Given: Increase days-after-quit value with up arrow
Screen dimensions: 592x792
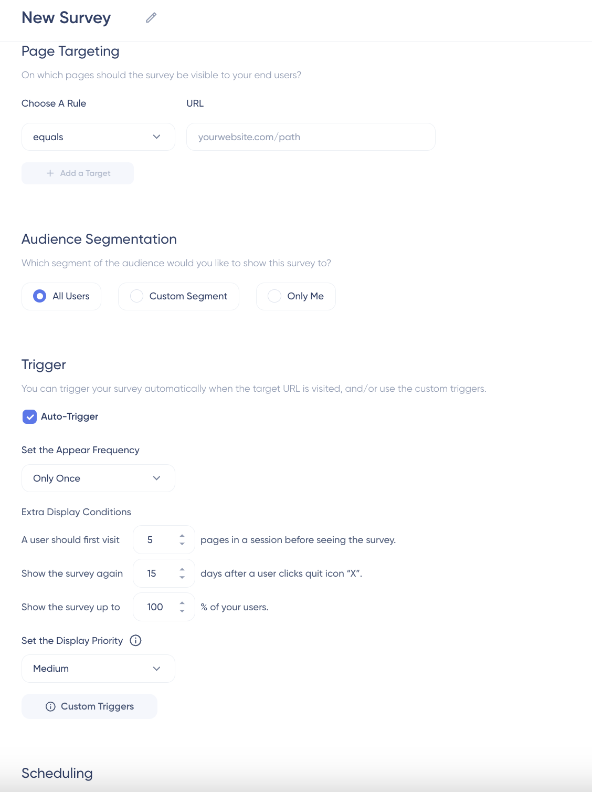Looking at the screenshot, I should 182,569.
